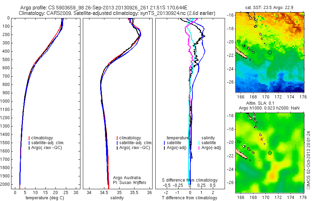
Task: Click the float location circle on SST map
Action: (270, 53)
